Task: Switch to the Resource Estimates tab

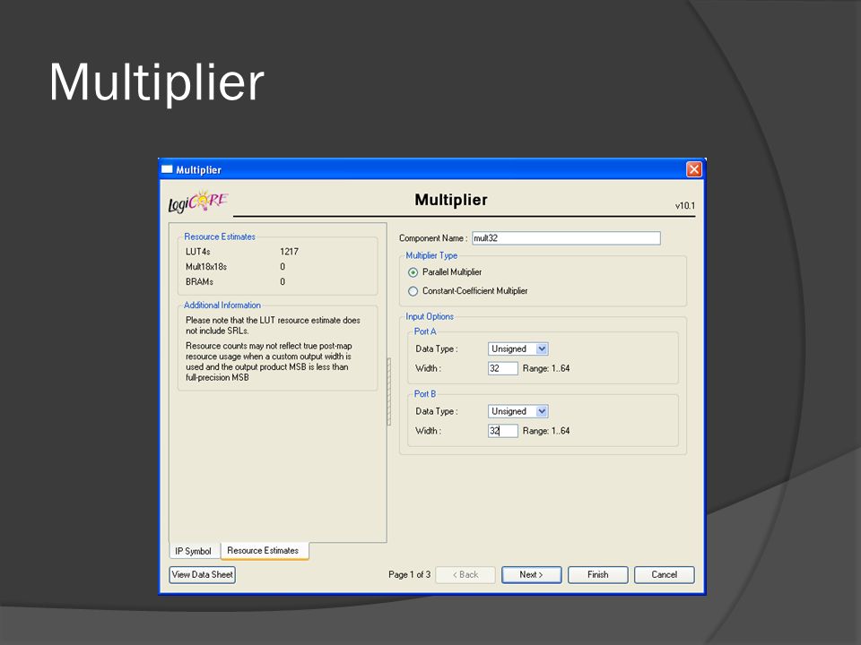Action: tap(263, 551)
